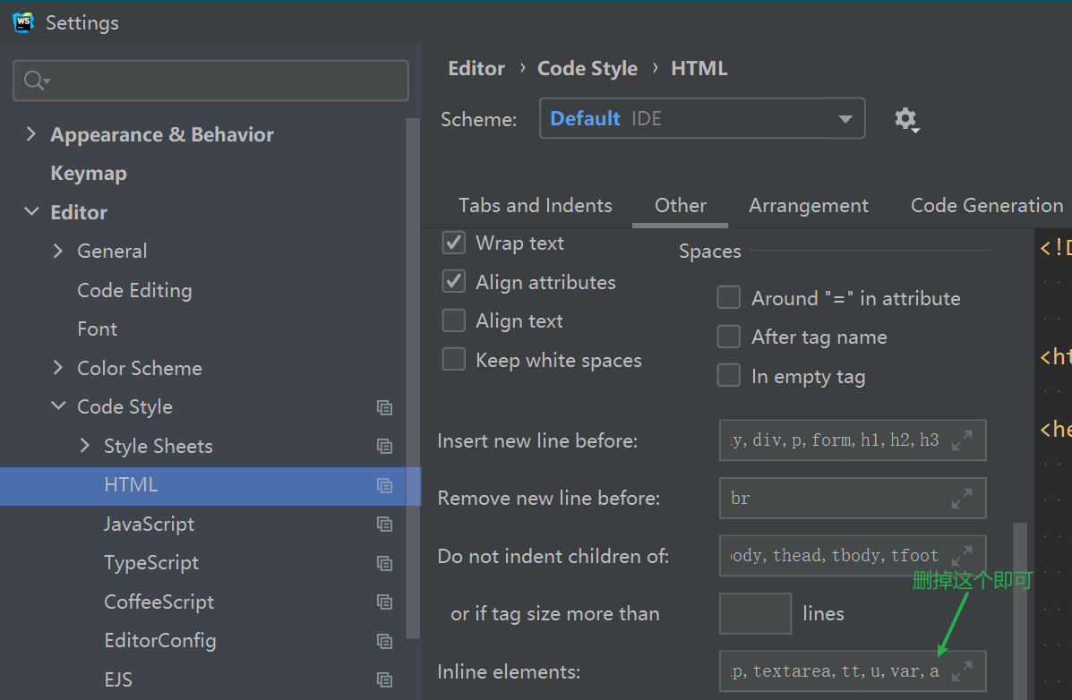
Task: Click the tag size lines input field
Action: 755,613
